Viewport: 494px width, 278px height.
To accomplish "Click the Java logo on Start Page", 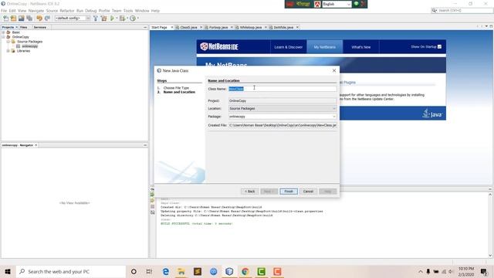I will coord(432,114).
